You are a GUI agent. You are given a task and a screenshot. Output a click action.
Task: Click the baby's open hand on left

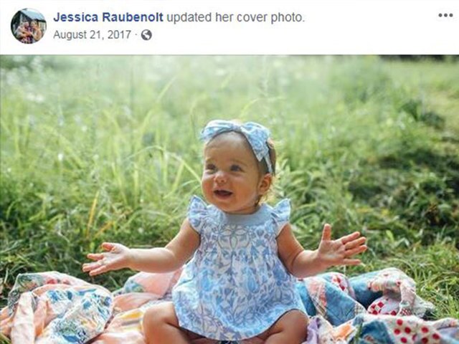(106, 259)
